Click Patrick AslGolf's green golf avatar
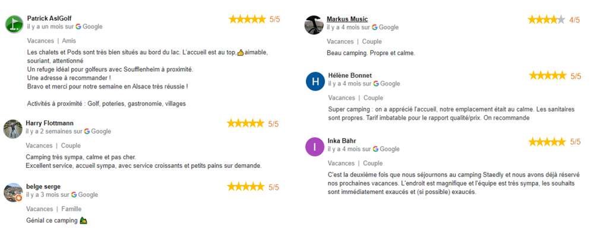The width and height of the screenshot is (594, 239). click(14, 24)
